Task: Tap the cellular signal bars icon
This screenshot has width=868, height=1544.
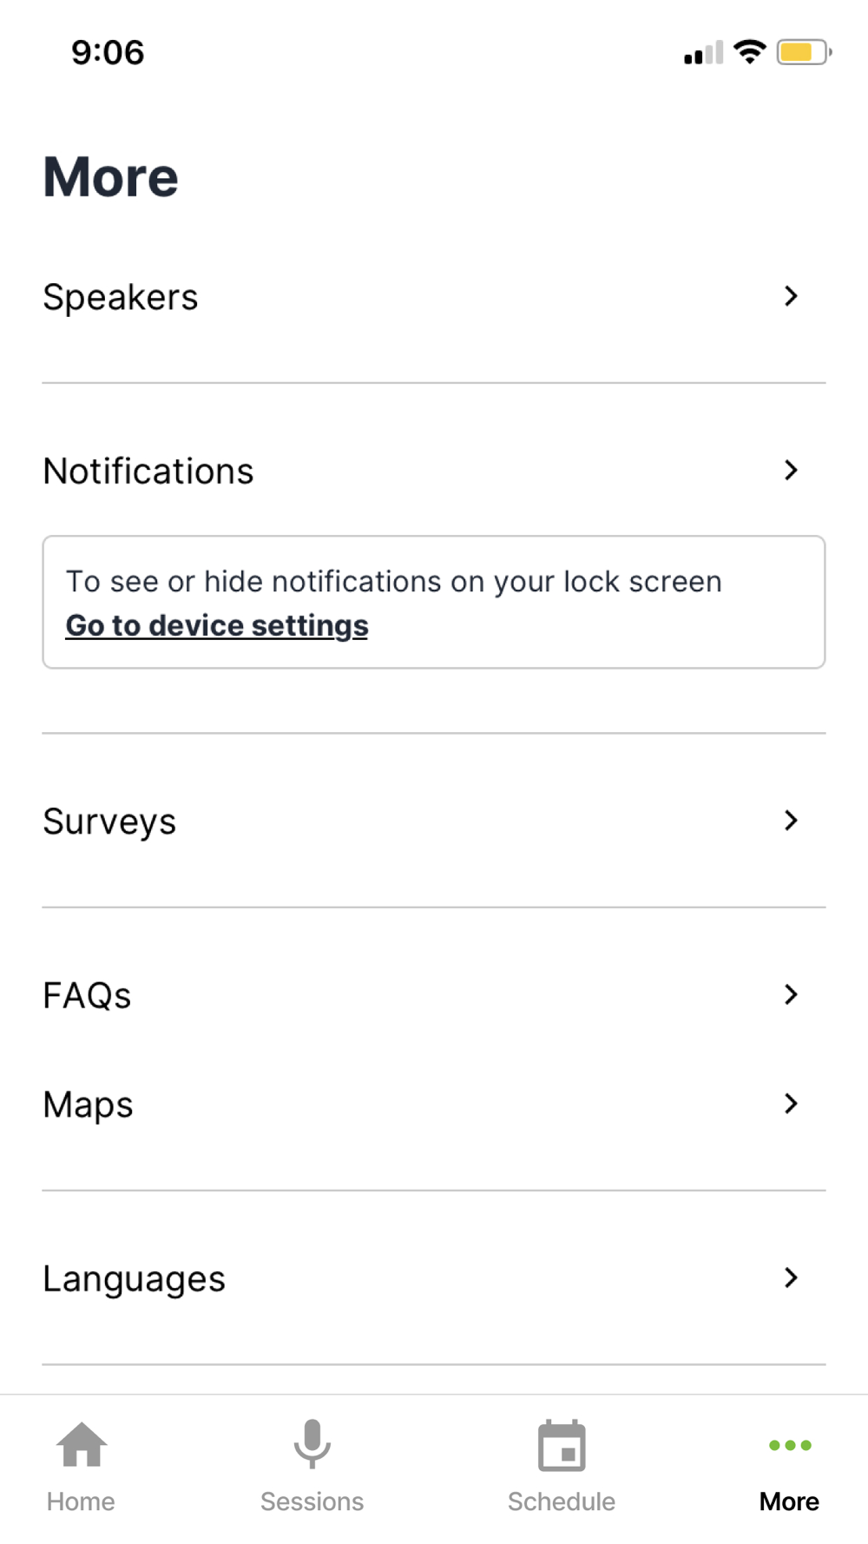Action: 703,53
